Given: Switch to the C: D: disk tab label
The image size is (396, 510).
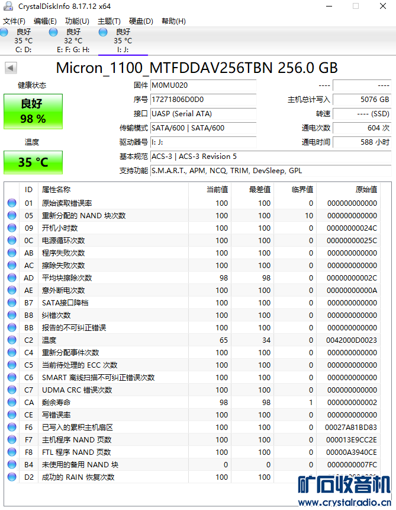Looking at the screenshot, I should click(x=23, y=50).
